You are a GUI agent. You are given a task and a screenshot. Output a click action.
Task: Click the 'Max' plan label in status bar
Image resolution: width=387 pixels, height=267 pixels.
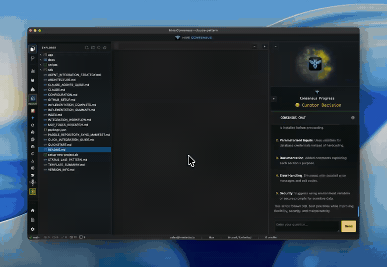pos(211,237)
